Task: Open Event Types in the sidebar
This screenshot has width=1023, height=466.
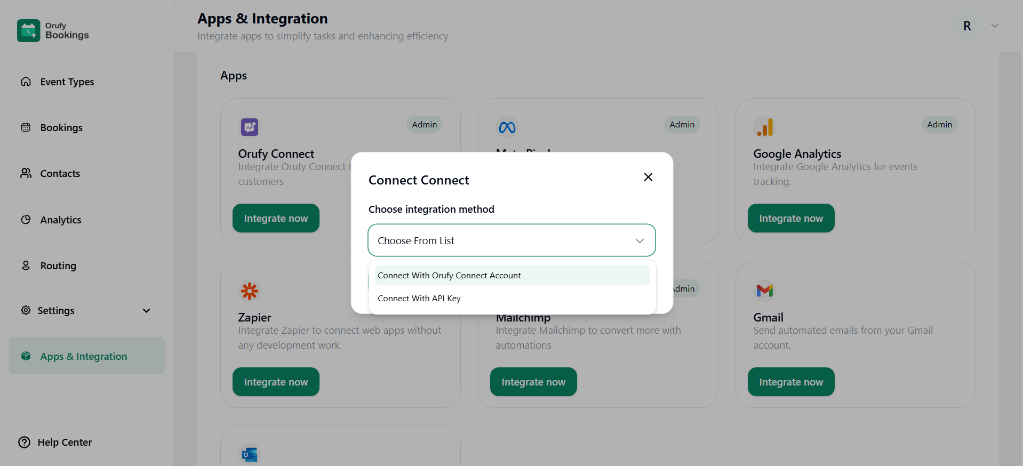Action: point(67,82)
